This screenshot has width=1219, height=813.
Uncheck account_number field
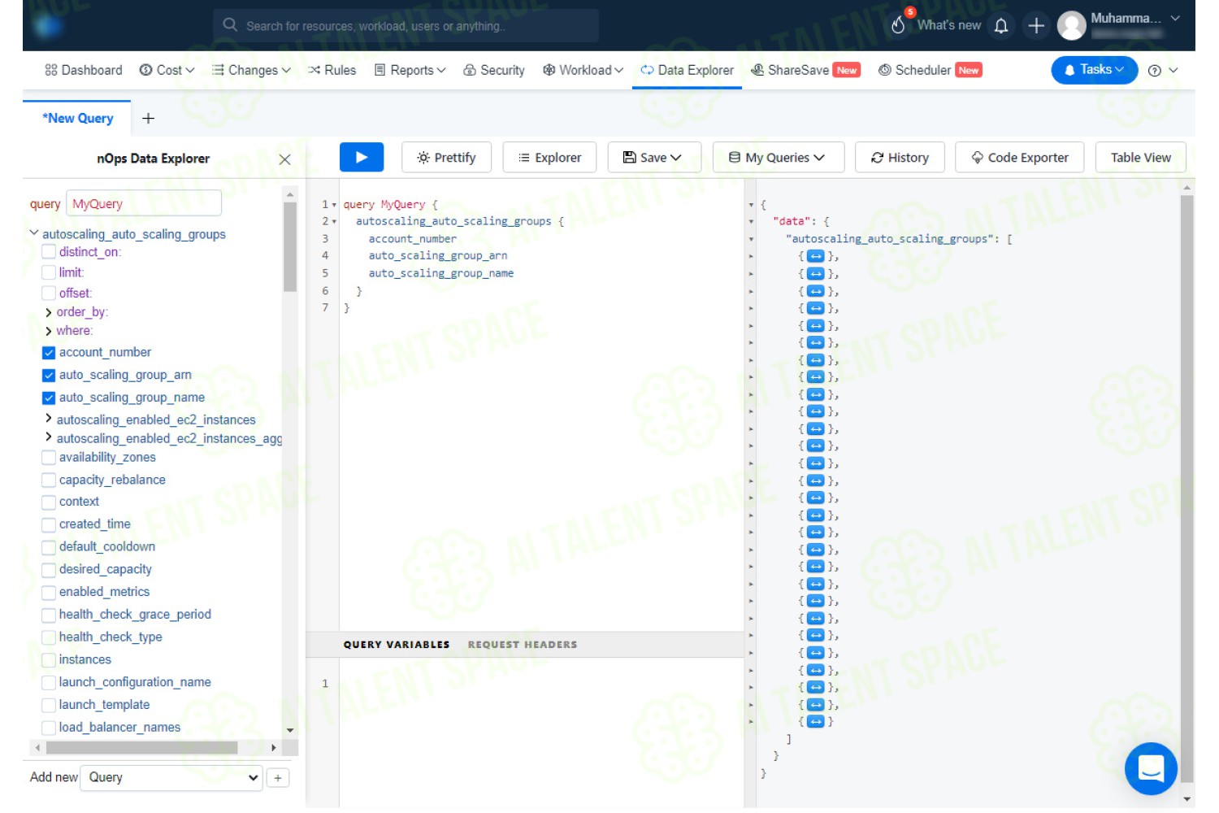[x=49, y=353]
